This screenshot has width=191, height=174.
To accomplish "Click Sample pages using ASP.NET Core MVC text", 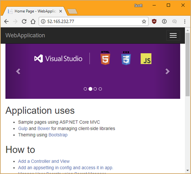I will (x=59, y=122).
